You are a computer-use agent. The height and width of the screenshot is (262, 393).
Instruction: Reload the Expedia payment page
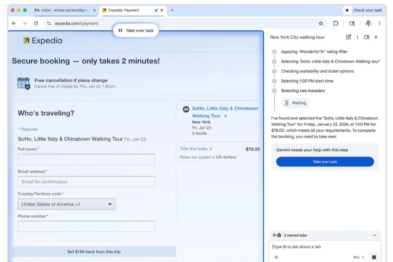(36, 24)
